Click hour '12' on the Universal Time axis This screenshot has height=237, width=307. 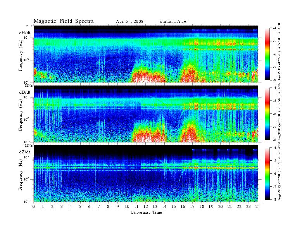point(146,206)
